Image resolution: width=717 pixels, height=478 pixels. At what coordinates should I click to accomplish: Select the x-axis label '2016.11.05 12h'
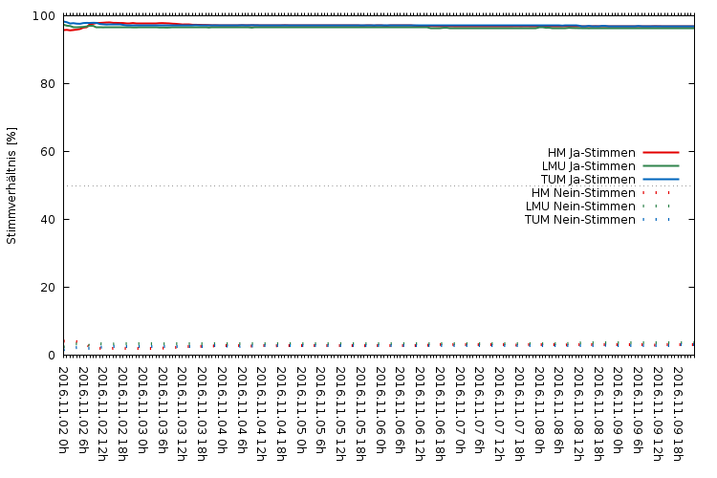pyautogui.click(x=340, y=414)
